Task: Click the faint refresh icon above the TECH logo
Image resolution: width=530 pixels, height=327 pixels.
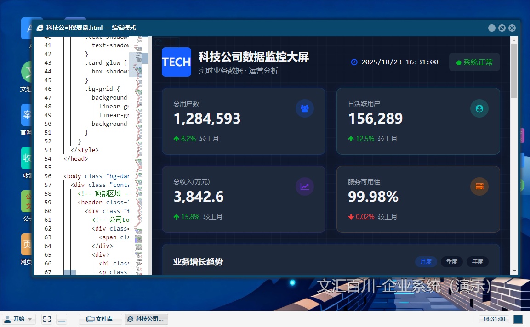Action: click(159, 43)
